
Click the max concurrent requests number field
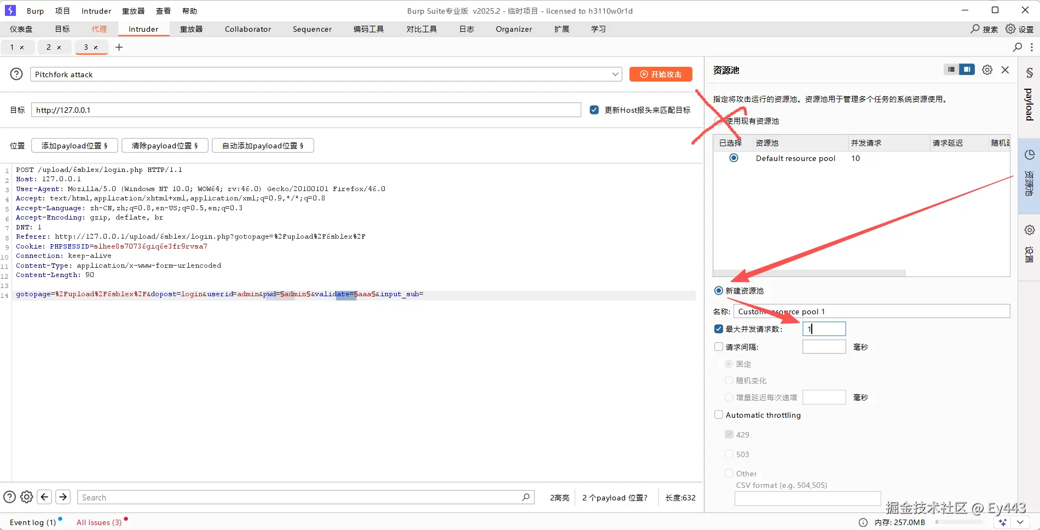tap(824, 329)
